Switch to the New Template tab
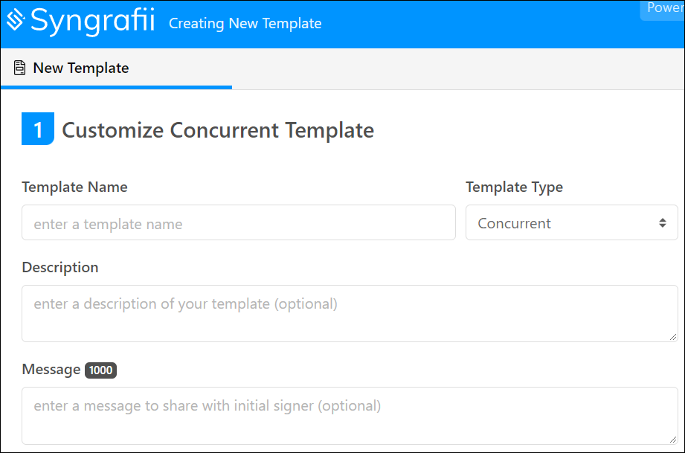685x453 pixels. [x=80, y=68]
